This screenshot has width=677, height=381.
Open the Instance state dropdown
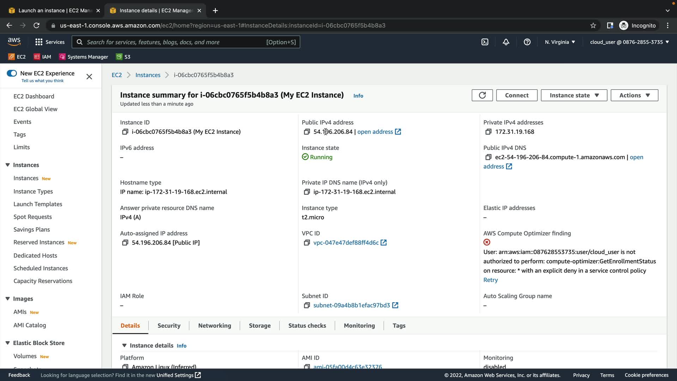tap(574, 95)
